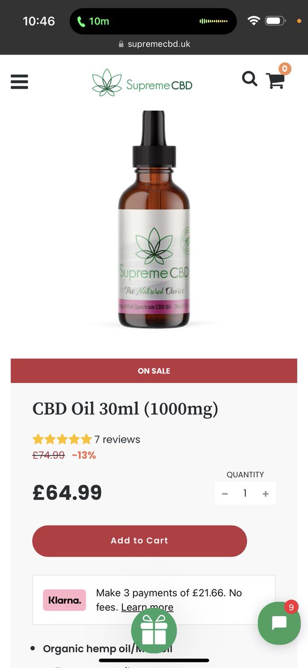Decrease quantity with minus button
Image resolution: width=308 pixels, height=668 pixels.
225,494
